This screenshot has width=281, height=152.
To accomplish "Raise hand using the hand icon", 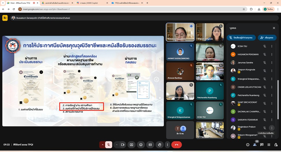I will [x=159, y=145].
